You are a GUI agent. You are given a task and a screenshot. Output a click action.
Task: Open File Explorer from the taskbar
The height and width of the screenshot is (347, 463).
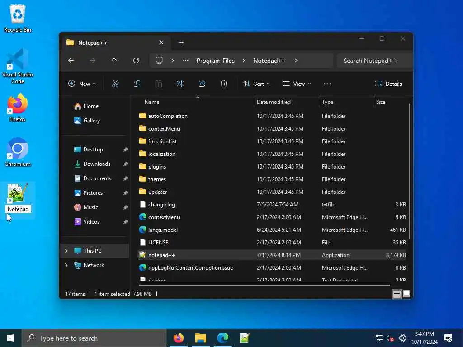[x=200, y=338]
